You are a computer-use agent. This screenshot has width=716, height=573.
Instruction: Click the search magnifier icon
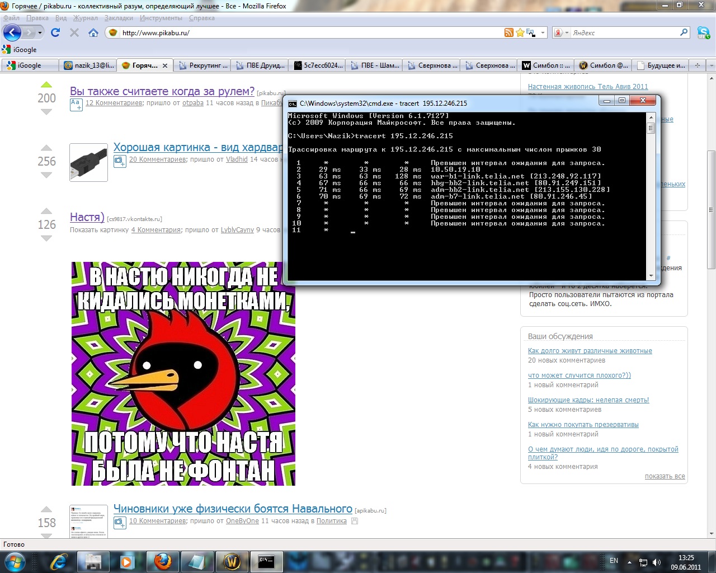pyautogui.click(x=684, y=32)
